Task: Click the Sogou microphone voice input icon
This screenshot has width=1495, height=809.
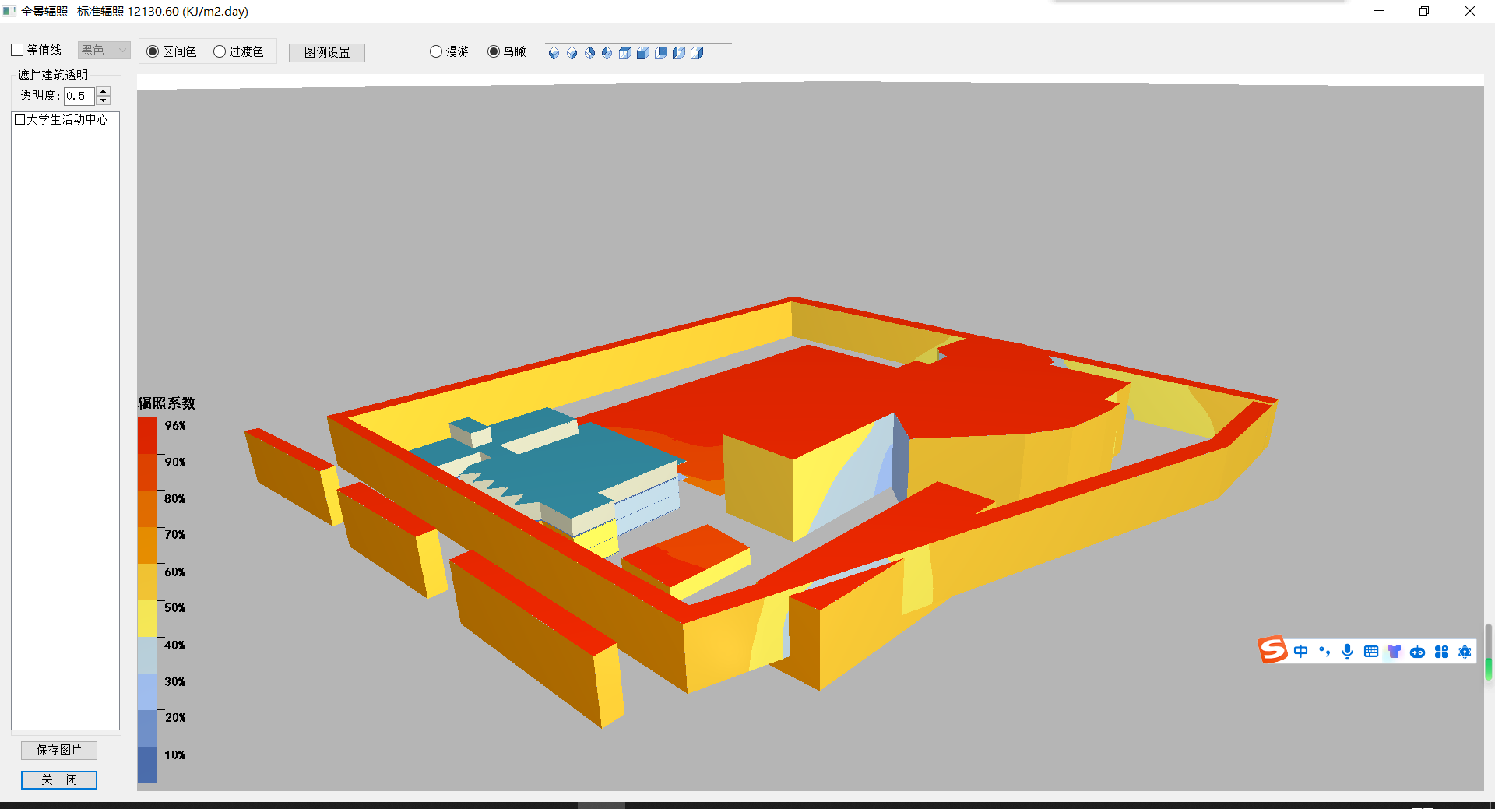Action: 1347,652
